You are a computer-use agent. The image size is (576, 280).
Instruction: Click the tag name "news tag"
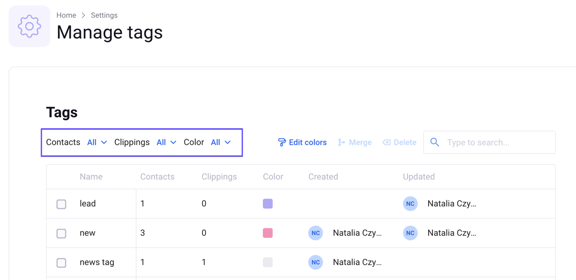[97, 262]
